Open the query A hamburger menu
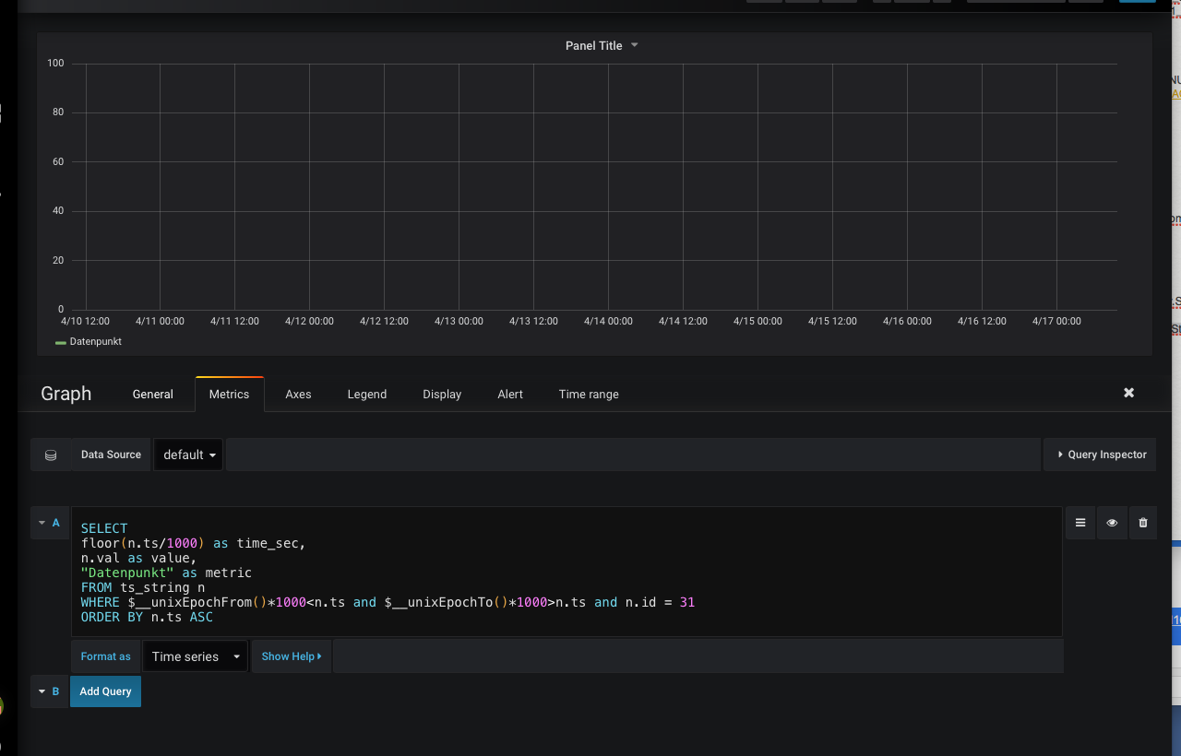Screen dimensions: 1181x756 tap(1080, 523)
